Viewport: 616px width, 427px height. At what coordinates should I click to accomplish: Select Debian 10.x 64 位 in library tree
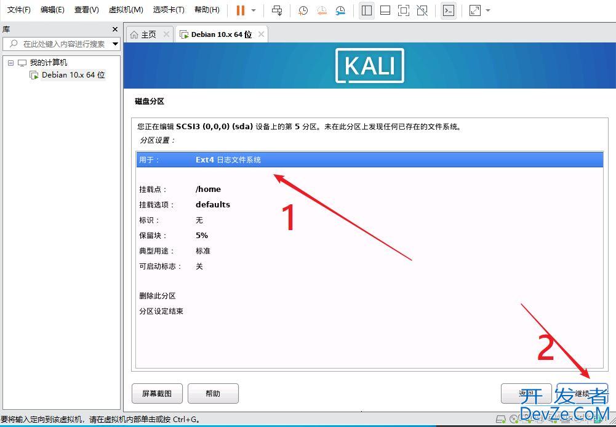point(73,74)
